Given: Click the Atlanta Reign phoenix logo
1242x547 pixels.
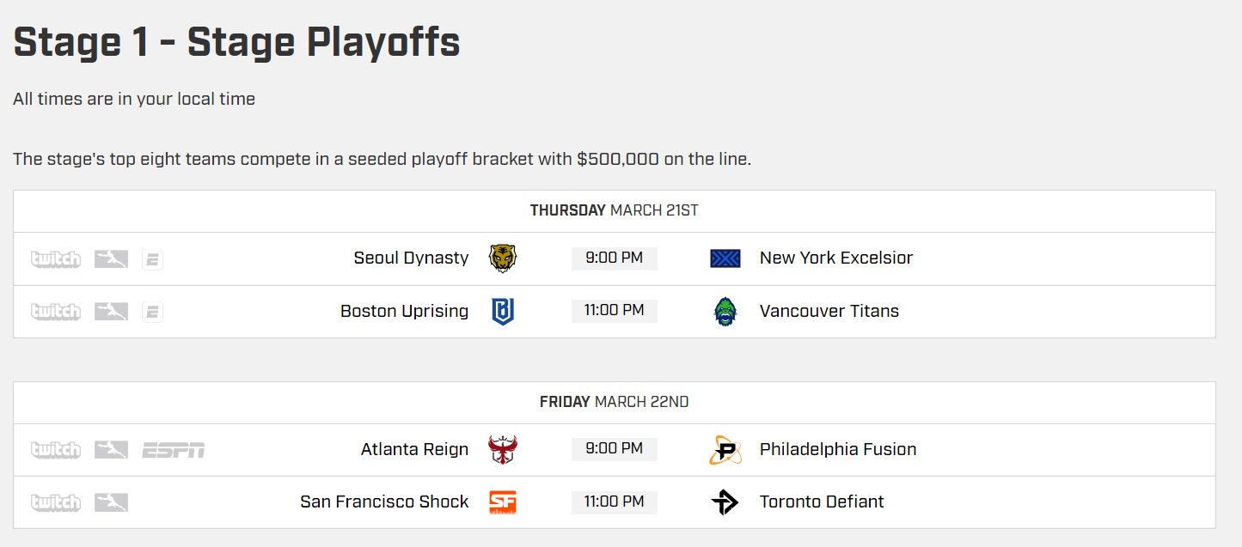Looking at the screenshot, I should click(x=502, y=449).
